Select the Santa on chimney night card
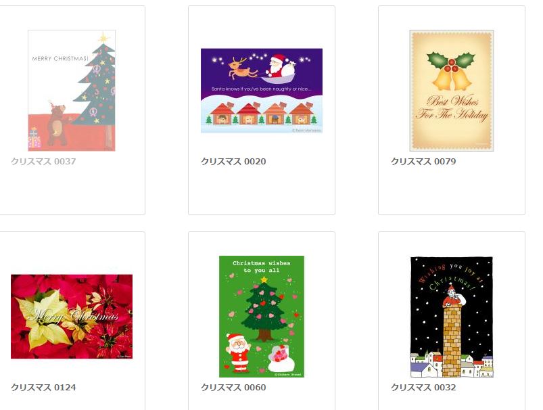The height and width of the screenshot is (410, 543). click(x=452, y=317)
